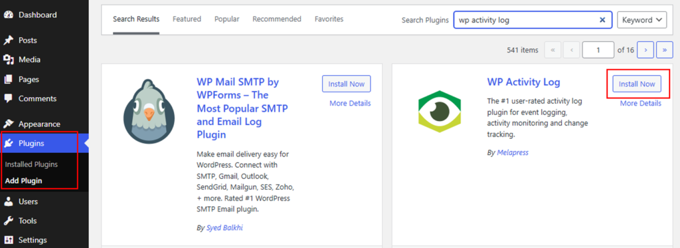Open author Syed Balkhi link

(x=224, y=227)
